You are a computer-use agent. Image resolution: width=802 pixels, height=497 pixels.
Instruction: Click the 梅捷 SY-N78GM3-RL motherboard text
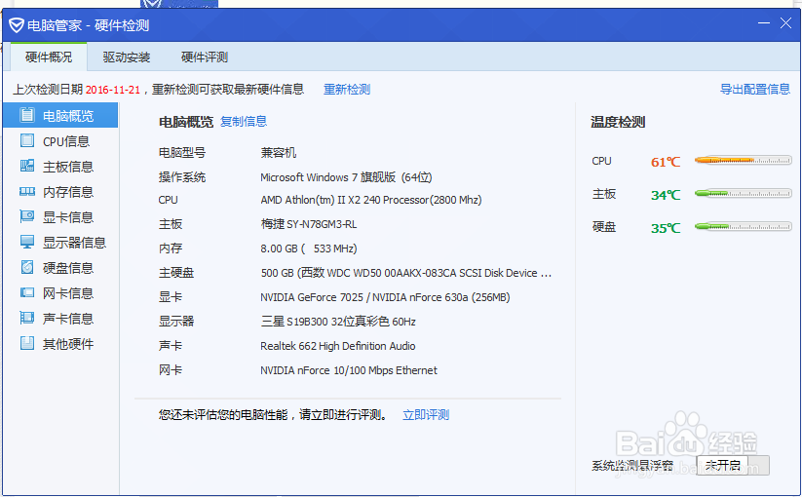pos(309,224)
